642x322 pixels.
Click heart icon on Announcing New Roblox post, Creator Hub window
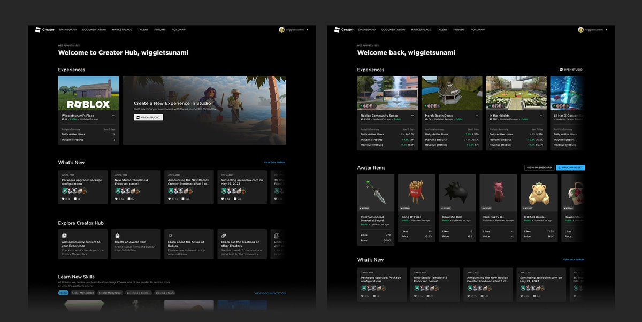(169, 199)
